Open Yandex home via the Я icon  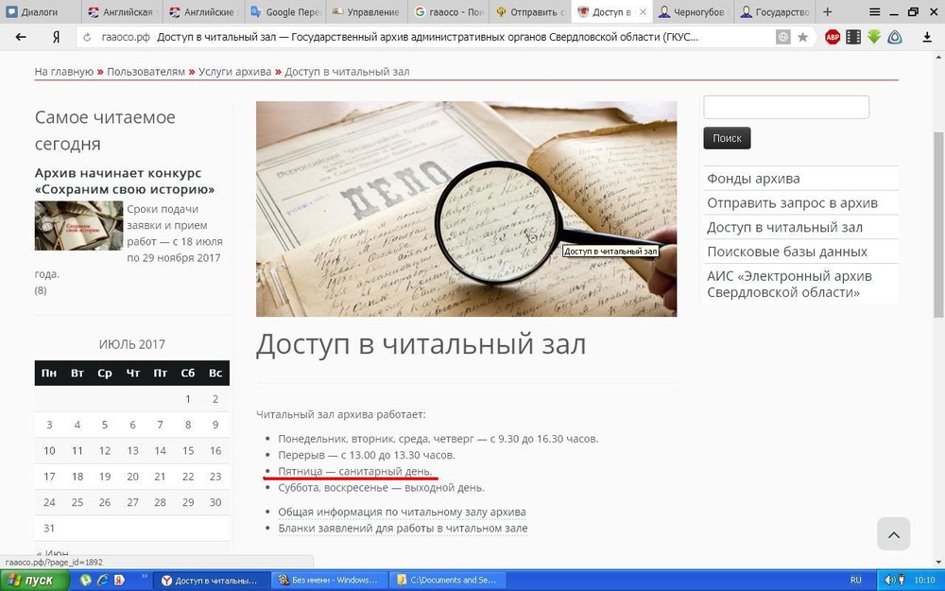pyautogui.click(x=56, y=38)
